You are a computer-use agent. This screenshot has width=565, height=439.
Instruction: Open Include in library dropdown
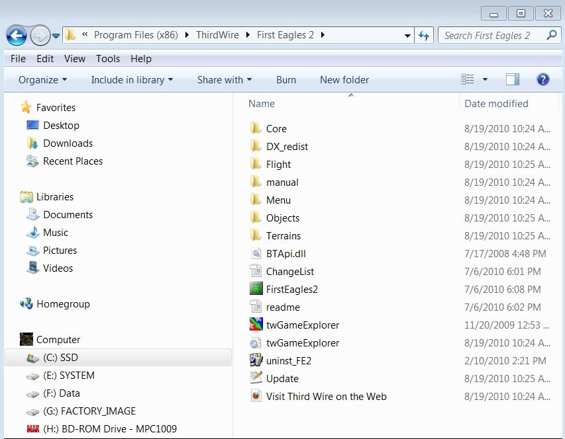coord(132,80)
